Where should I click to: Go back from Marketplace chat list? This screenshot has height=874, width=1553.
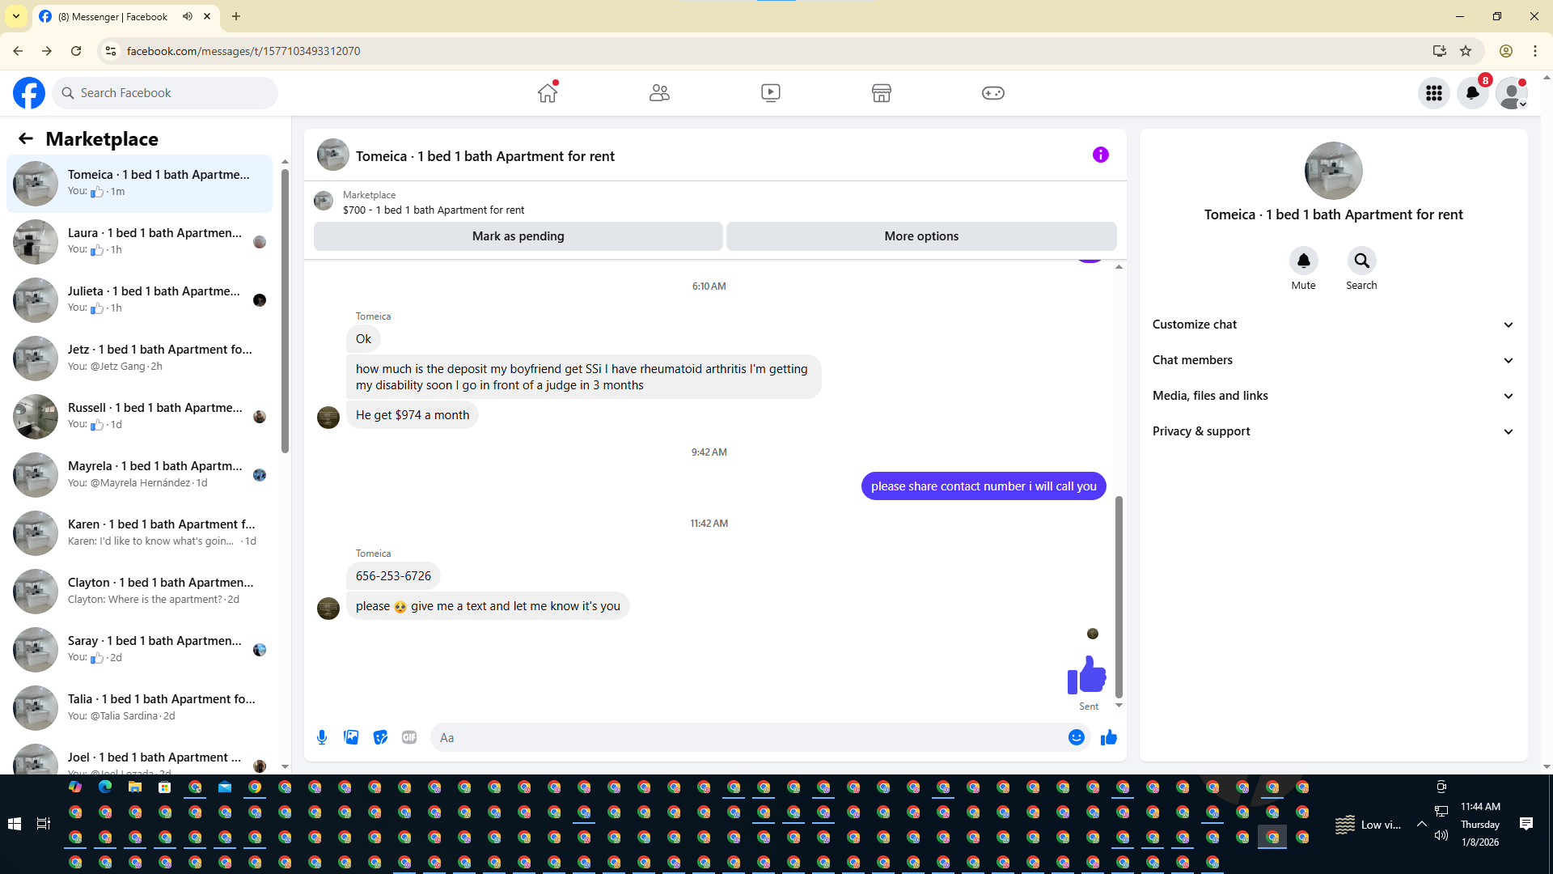[26, 138]
